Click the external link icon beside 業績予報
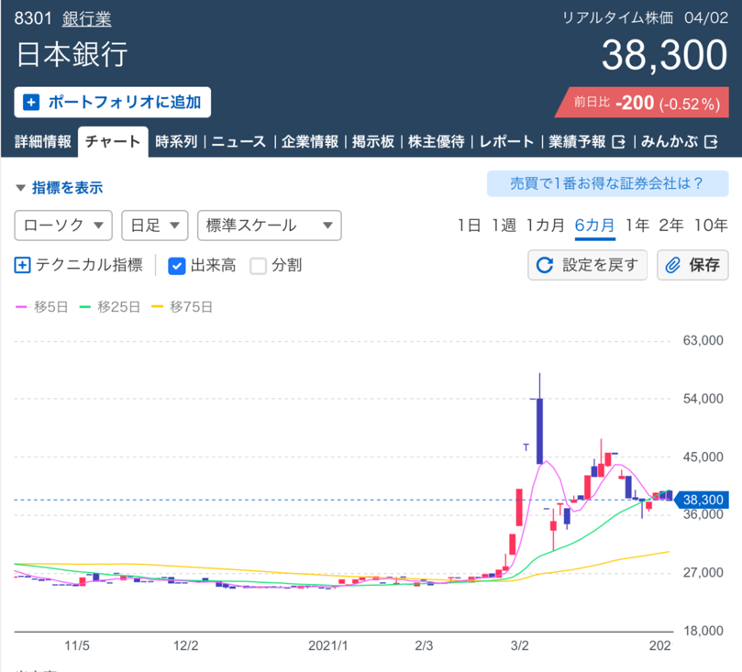 pyautogui.click(x=618, y=142)
